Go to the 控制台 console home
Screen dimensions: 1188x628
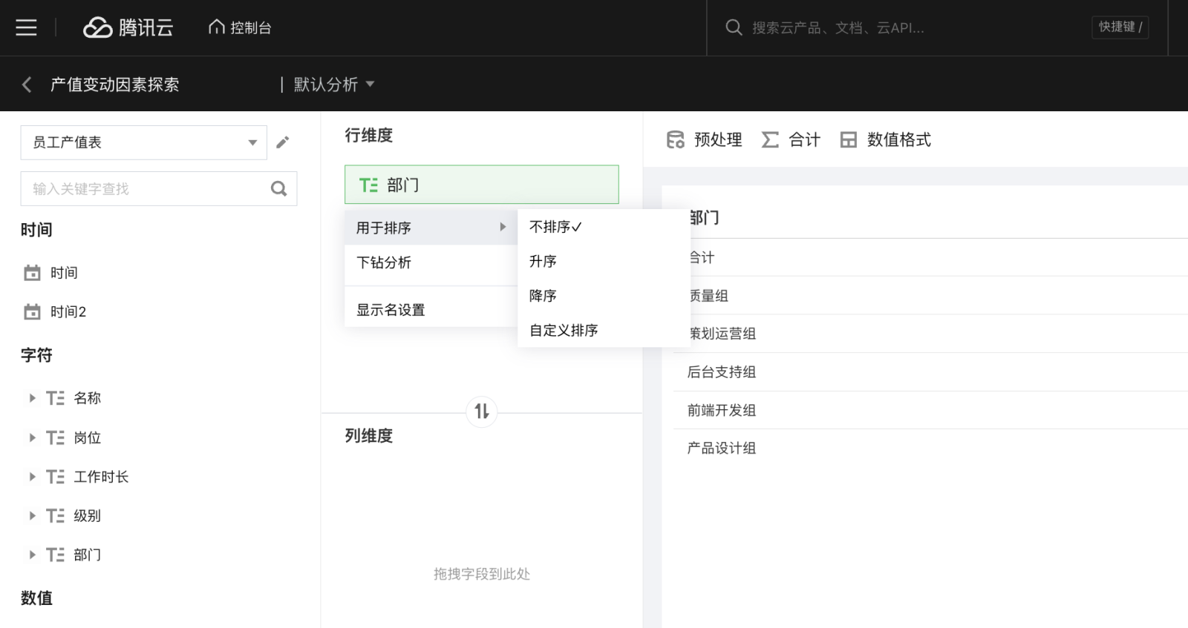[x=240, y=27]
